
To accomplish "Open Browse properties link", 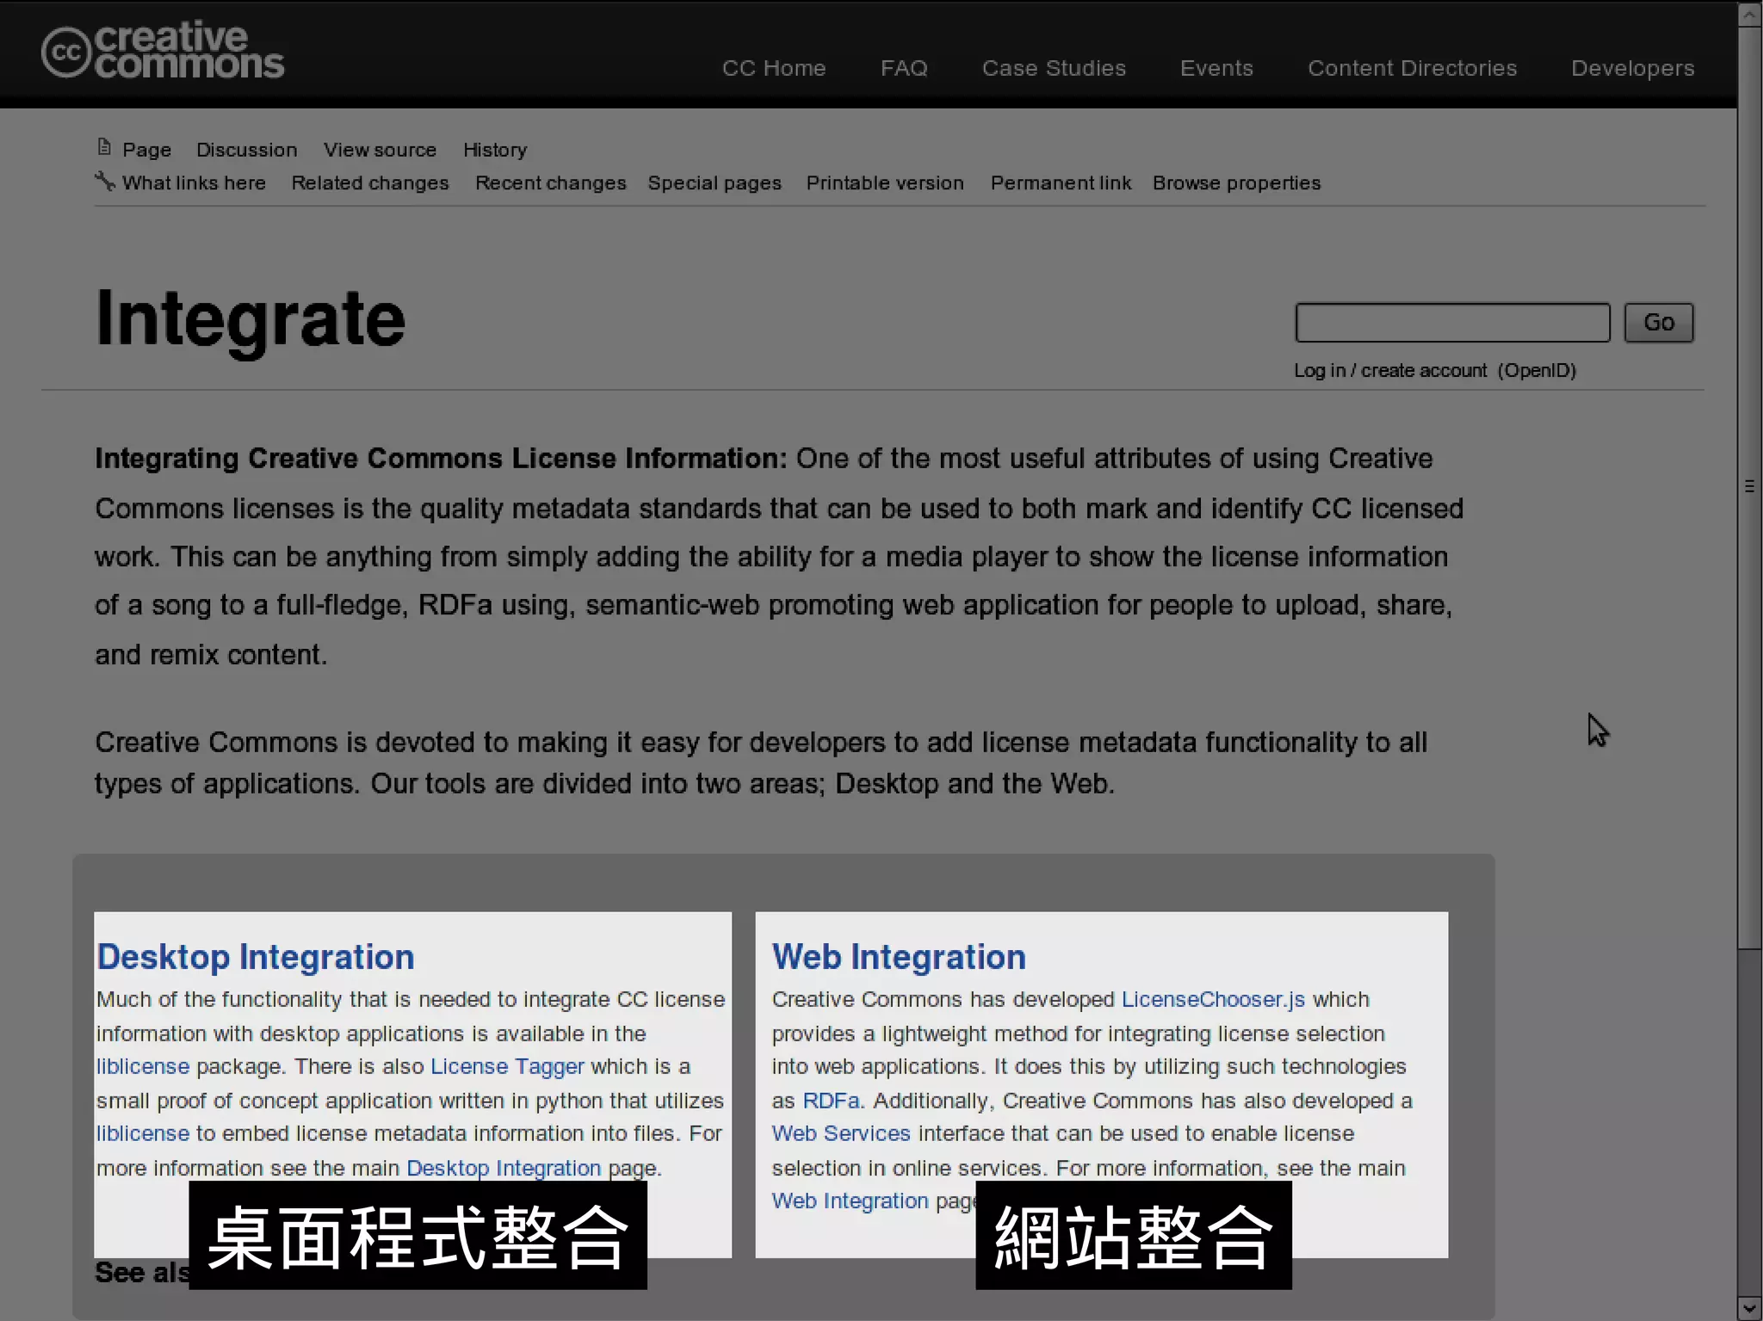I will [x=1236, y=182].
